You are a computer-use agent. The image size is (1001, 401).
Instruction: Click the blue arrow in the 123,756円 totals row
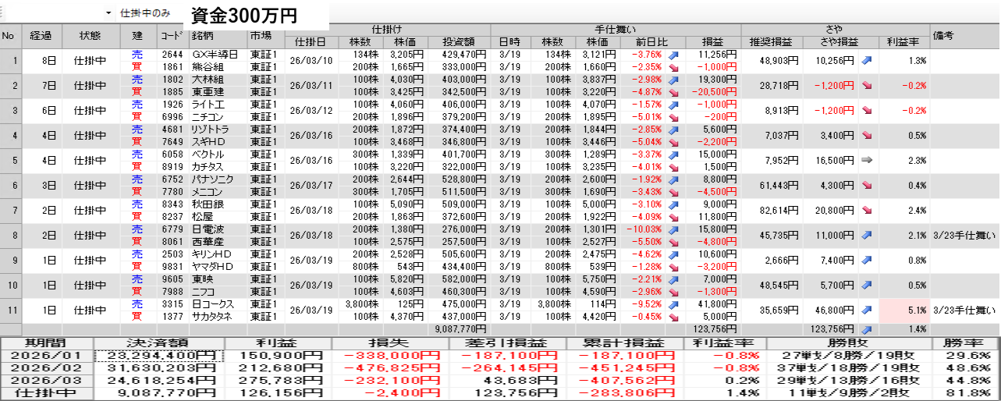point(867,330)
